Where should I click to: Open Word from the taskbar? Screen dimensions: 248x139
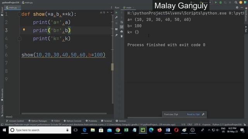168,130
